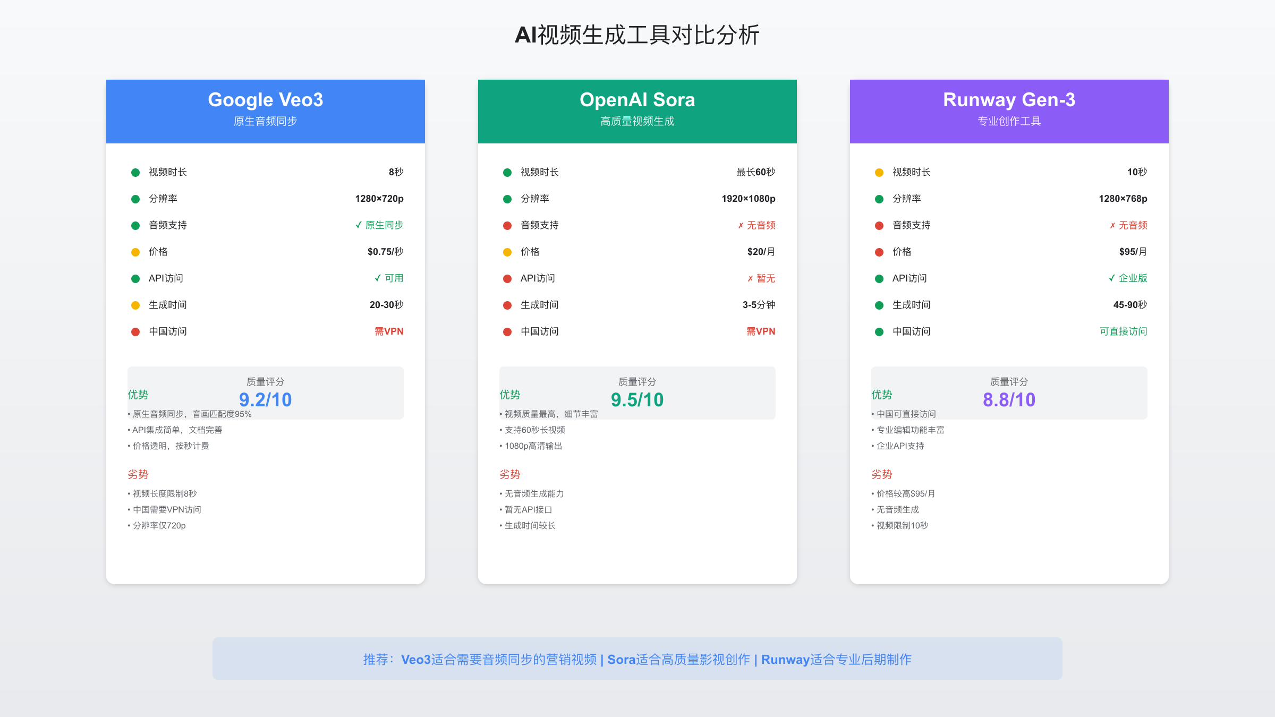Click the green dot beside Runway 中国访问
The width and height of the screenshot is (1275, 717).
pos(879,332)
